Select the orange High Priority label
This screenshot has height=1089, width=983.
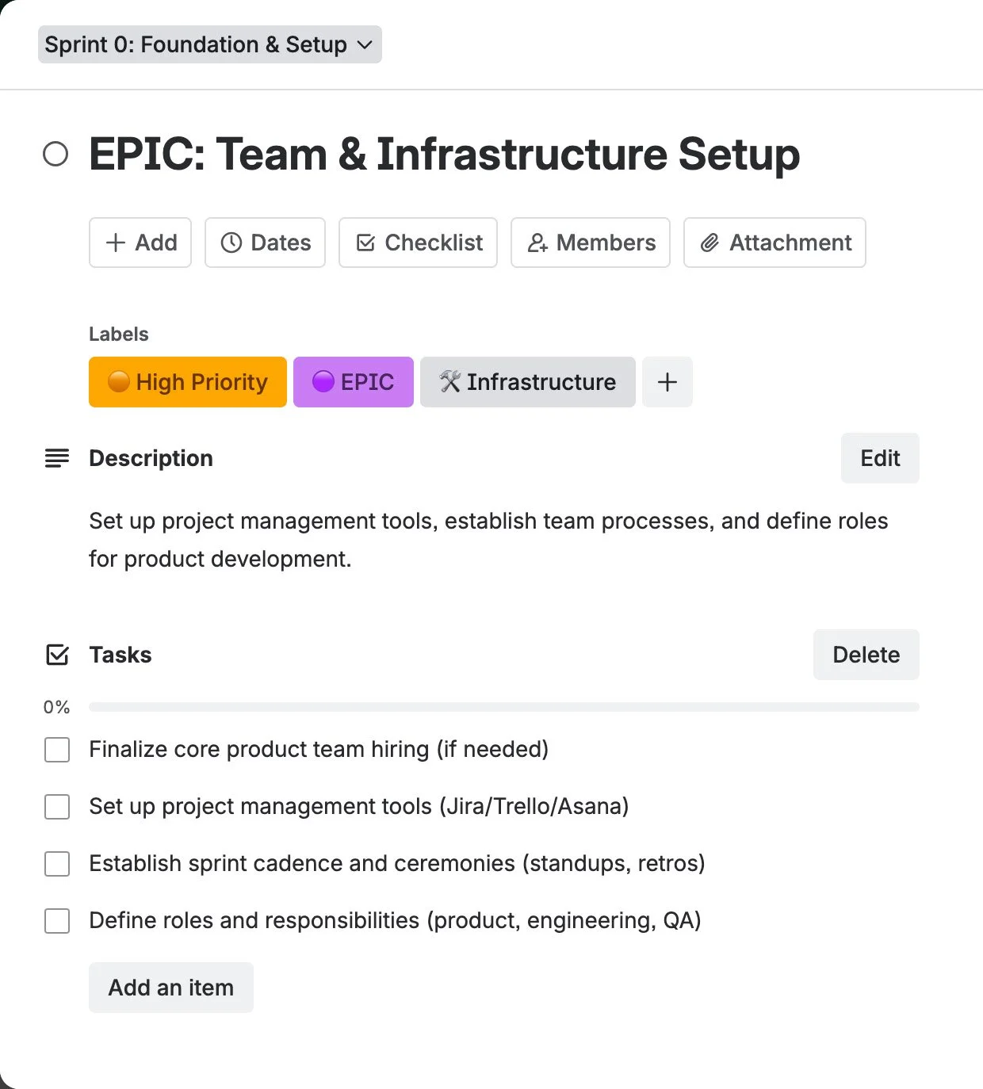188,382
